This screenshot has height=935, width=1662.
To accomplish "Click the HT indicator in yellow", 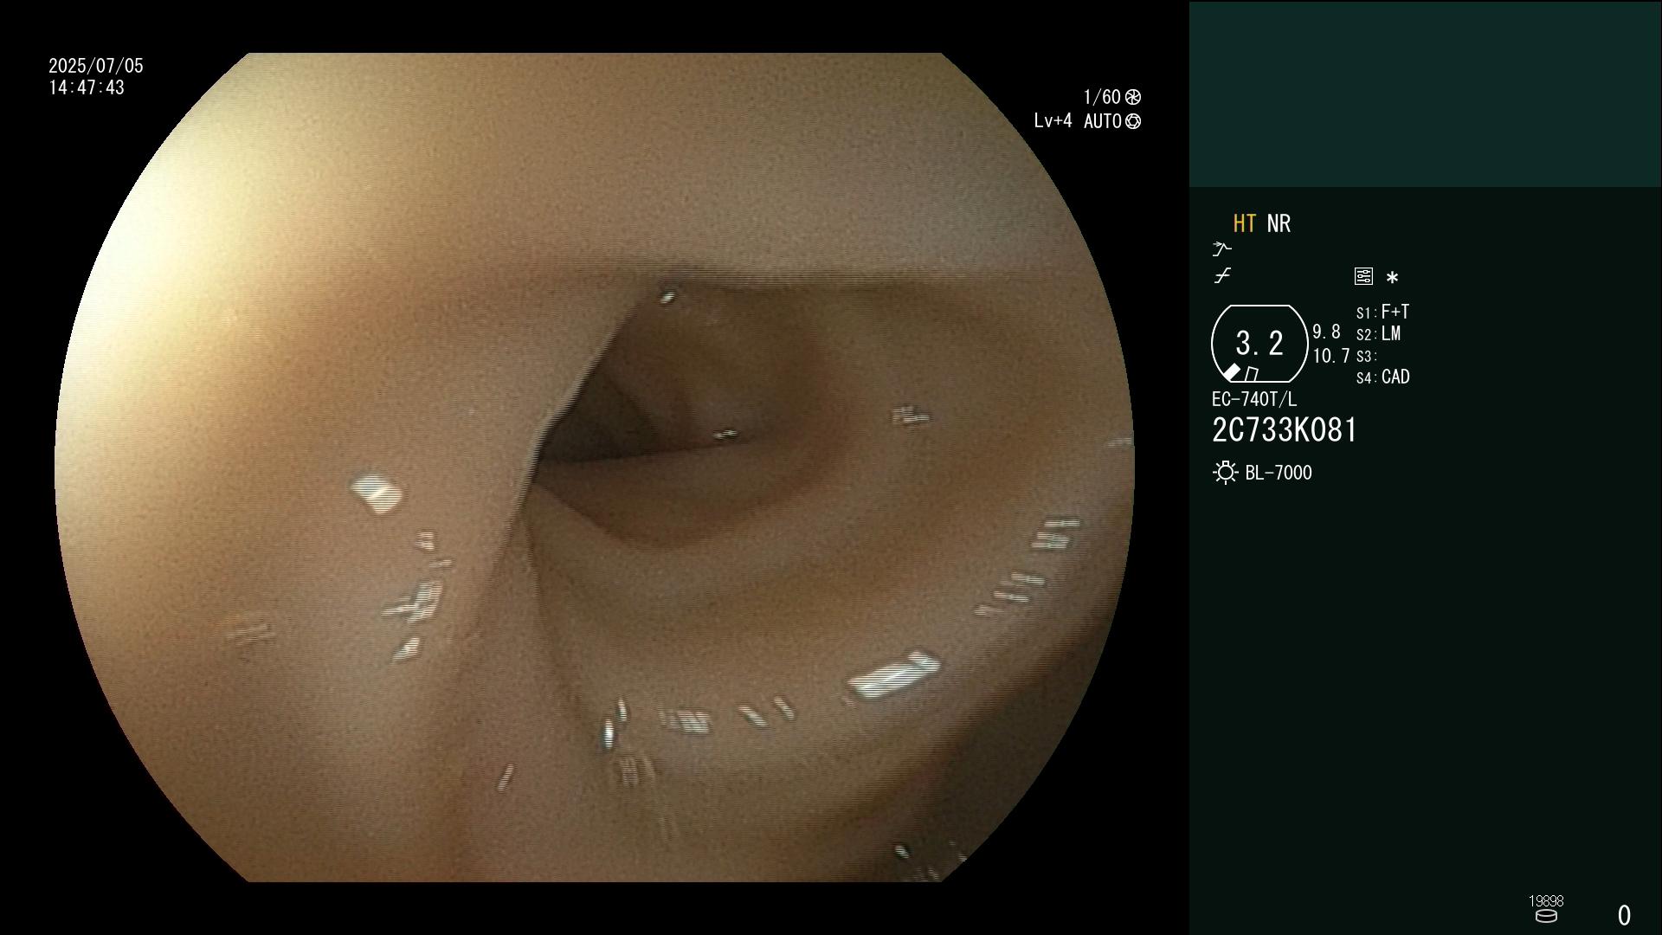I will coord(1244,223).
